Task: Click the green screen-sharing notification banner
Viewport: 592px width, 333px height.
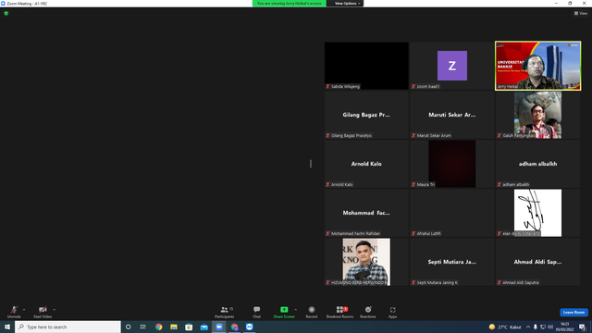Action: (290, 4)
